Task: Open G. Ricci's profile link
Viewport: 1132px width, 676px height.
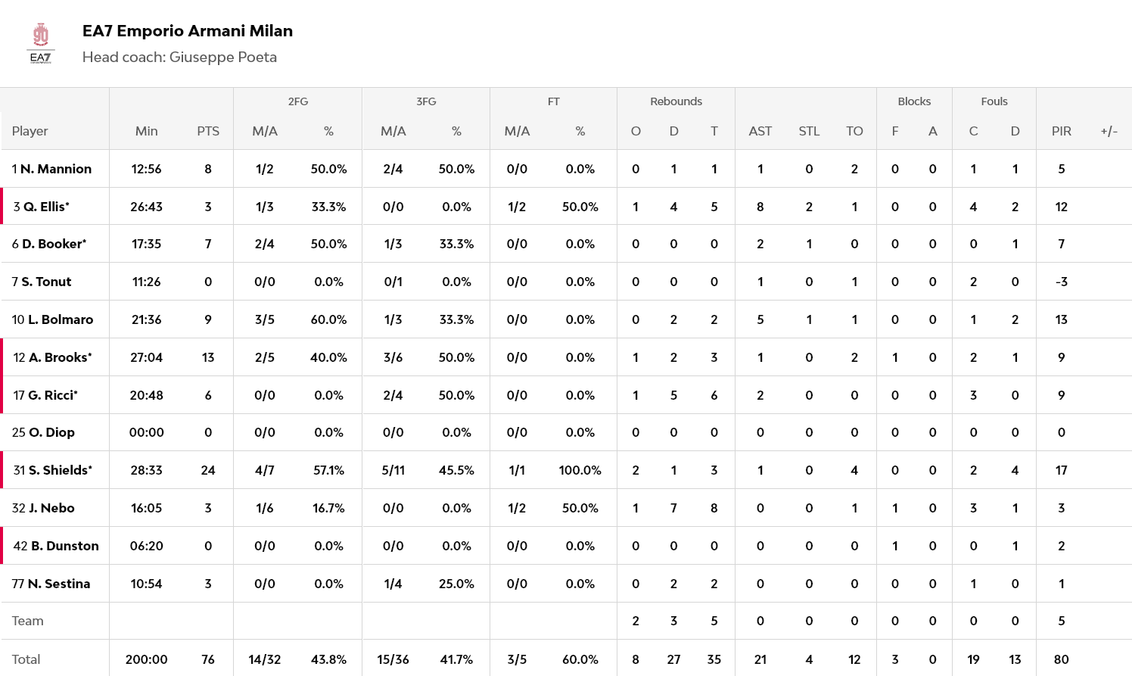Action: (x=52, y=395)
